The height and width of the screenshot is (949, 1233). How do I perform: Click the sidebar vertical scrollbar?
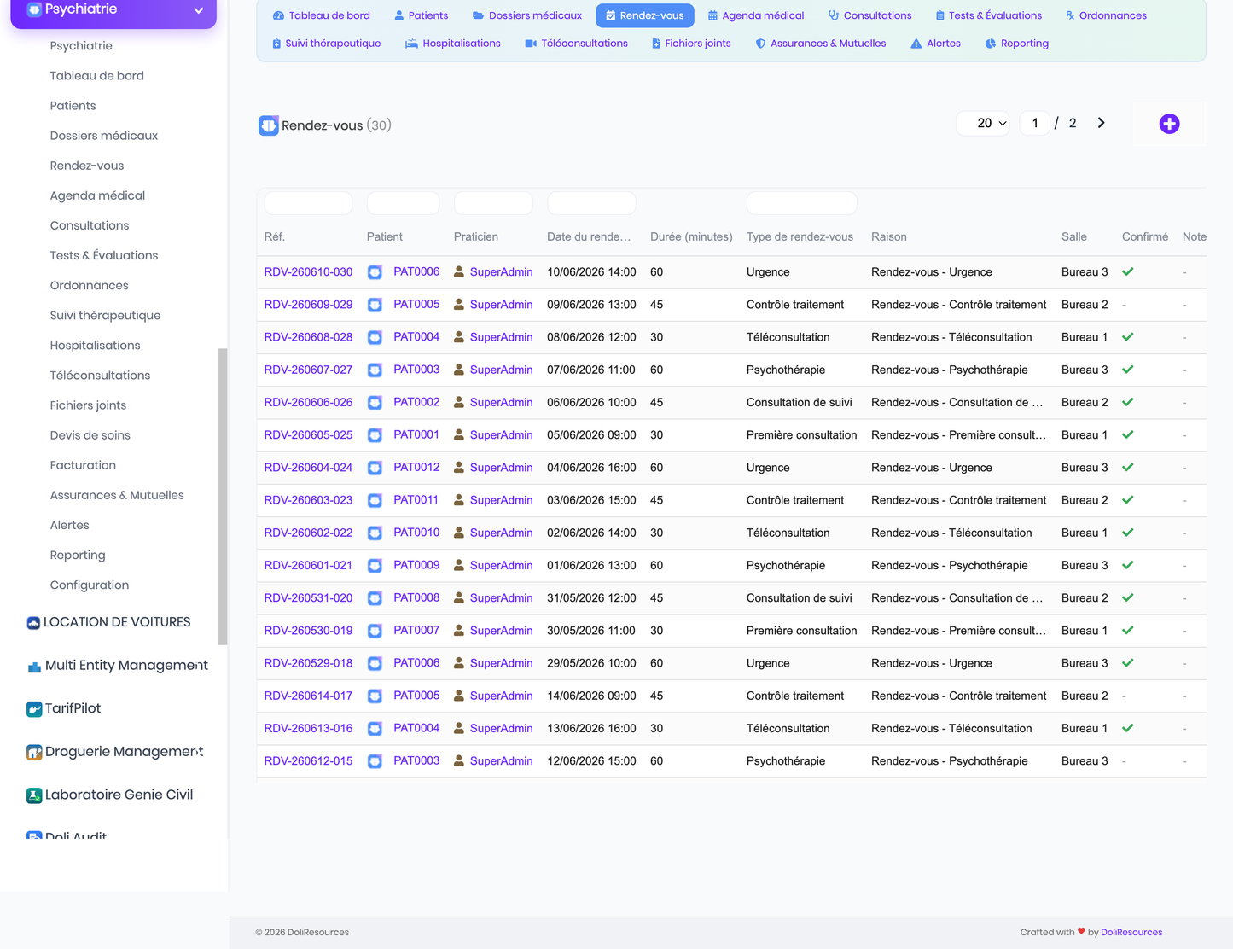point(223,496)
